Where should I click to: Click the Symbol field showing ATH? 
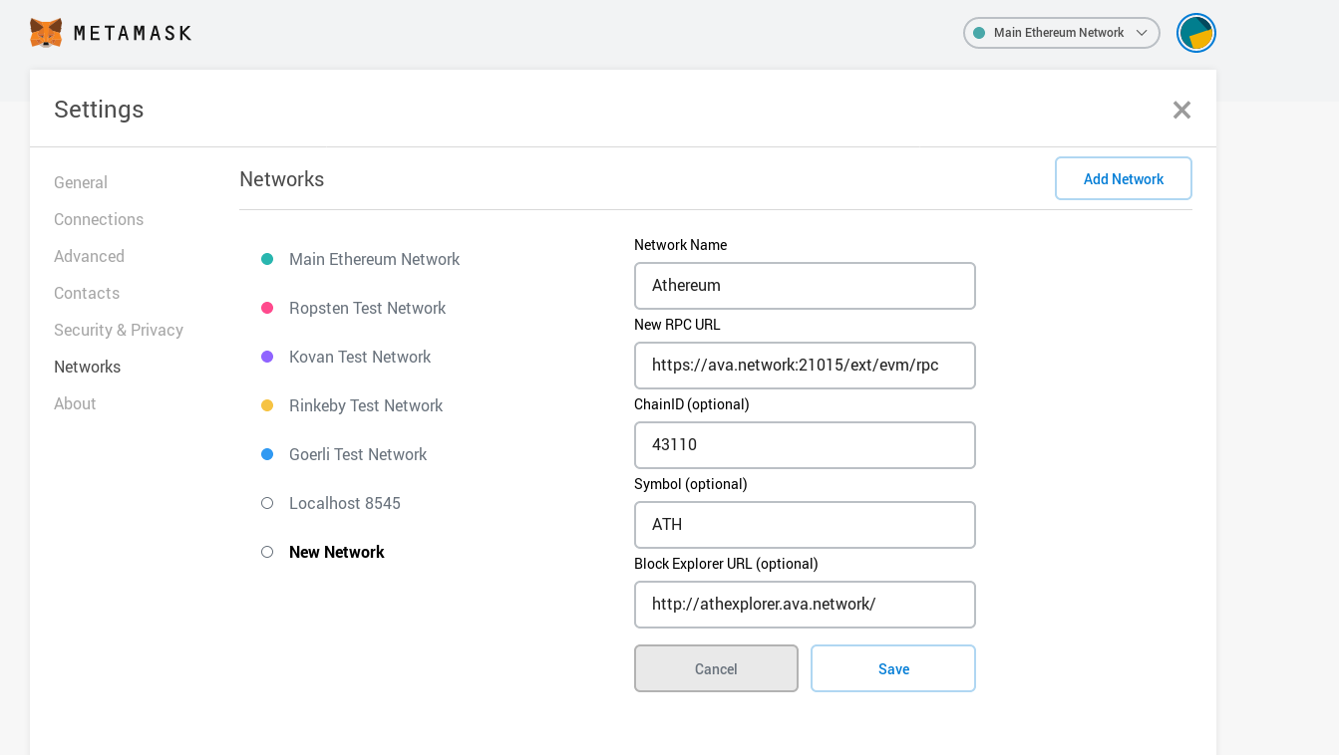tap(805, 525)
